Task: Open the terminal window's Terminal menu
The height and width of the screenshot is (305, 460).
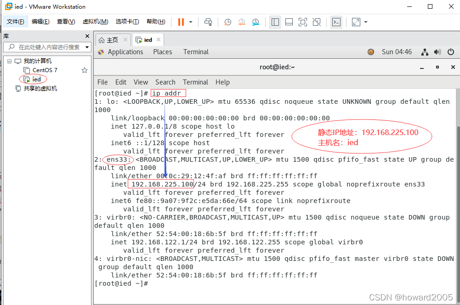Action: [x=195, y=82]
